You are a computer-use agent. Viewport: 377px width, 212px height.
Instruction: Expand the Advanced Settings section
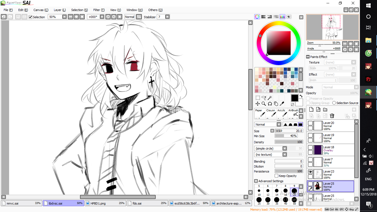[x=256, y=181]
